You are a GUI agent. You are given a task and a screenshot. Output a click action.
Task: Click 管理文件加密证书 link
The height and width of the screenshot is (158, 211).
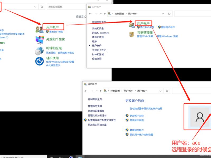[x=97, y=116]
